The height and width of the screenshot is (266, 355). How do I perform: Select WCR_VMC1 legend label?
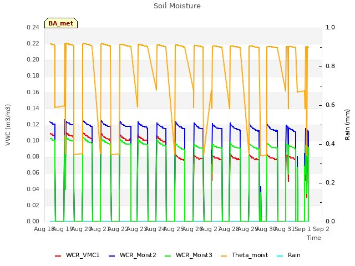click(83, 255)
